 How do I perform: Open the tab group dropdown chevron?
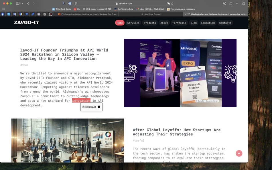tap(22, 3)
